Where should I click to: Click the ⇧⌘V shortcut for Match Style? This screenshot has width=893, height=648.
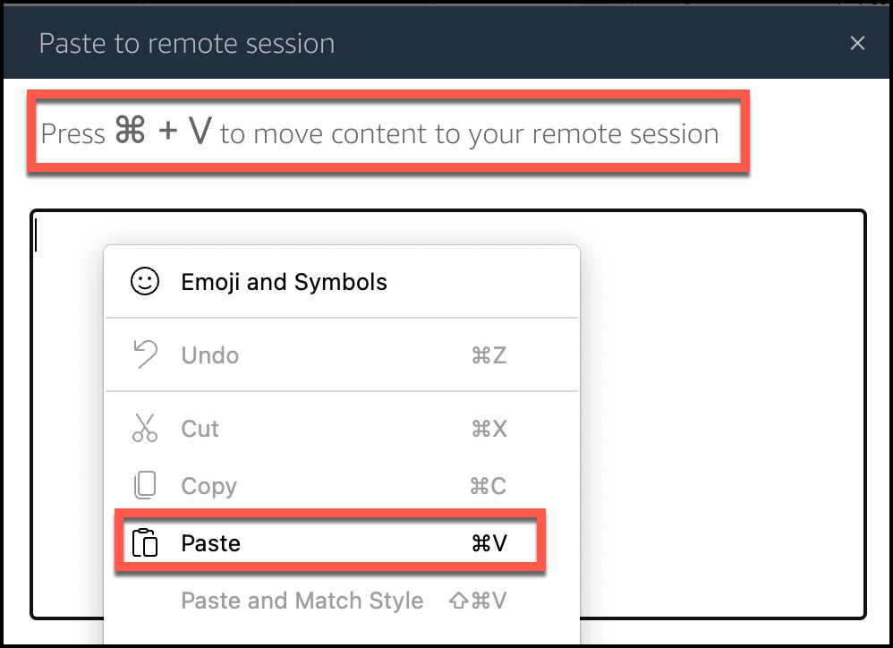[x=478, y=601]
